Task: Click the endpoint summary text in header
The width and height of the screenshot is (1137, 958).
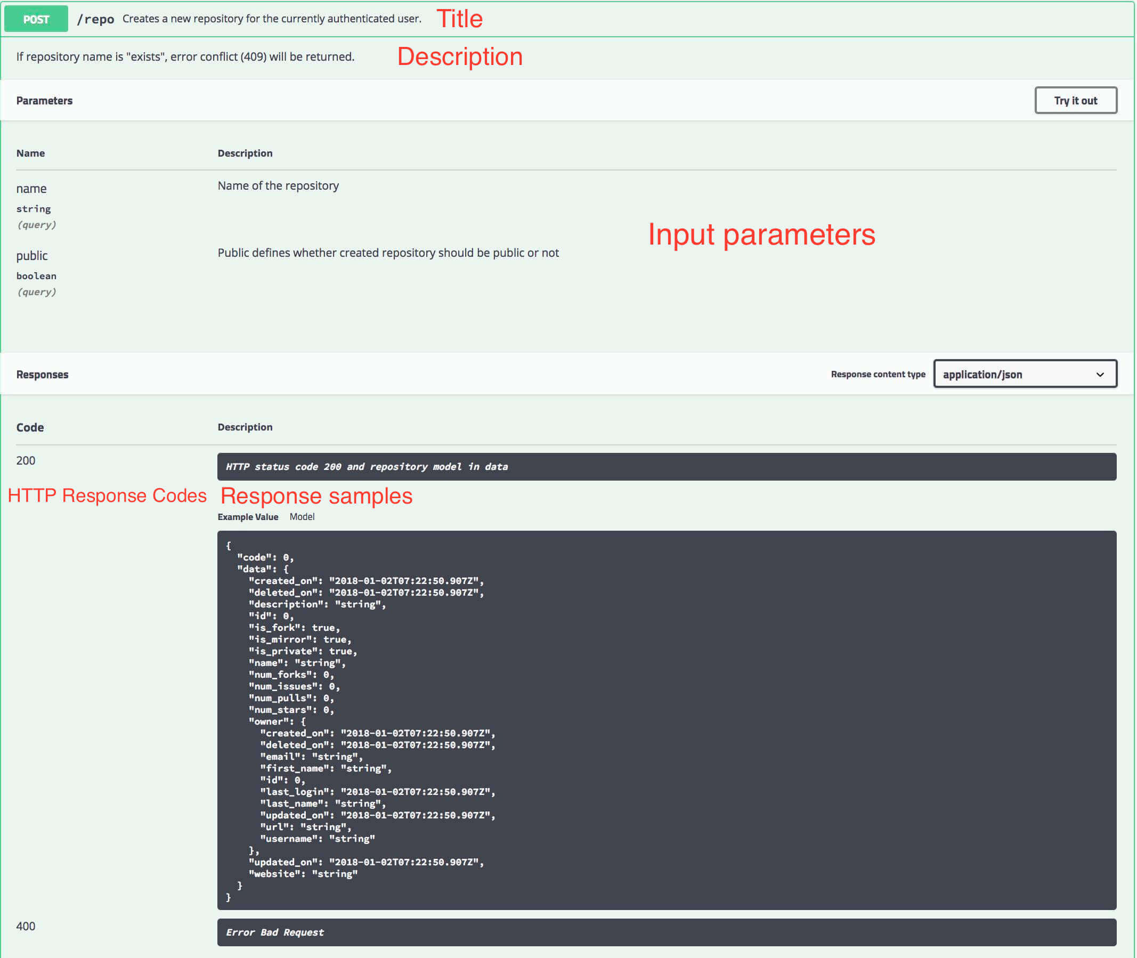Action: point(272,19)
